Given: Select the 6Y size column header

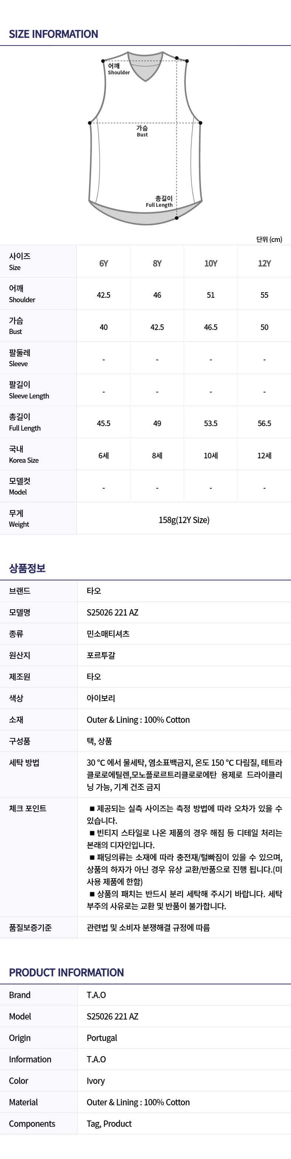Looking at the screenshot, I should click(x=103, y=263).
